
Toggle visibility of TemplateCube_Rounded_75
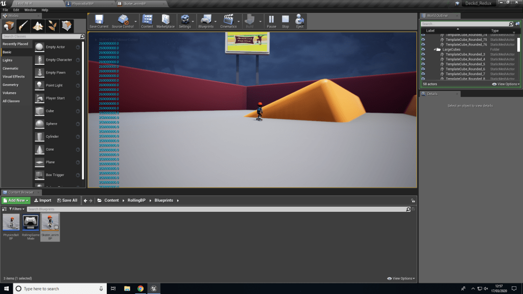pyautogui.click(x=423, y=40)
